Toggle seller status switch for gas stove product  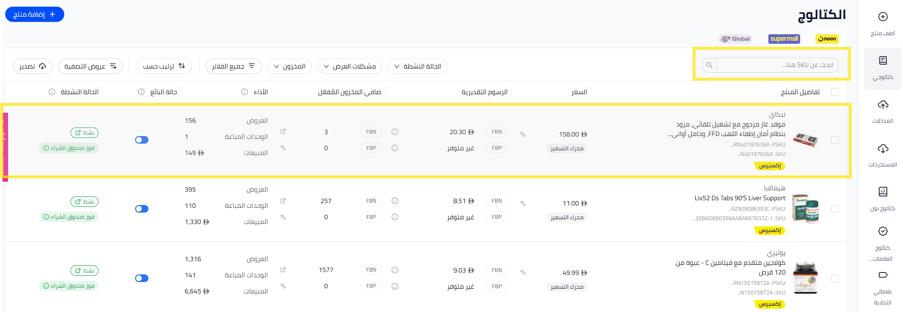pyautogui.click(x=142, y=140)
